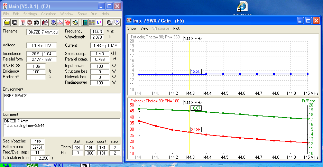Click the open file folder icon
The height and width of the screenshot is (167, 323).
tap(7, 22)
